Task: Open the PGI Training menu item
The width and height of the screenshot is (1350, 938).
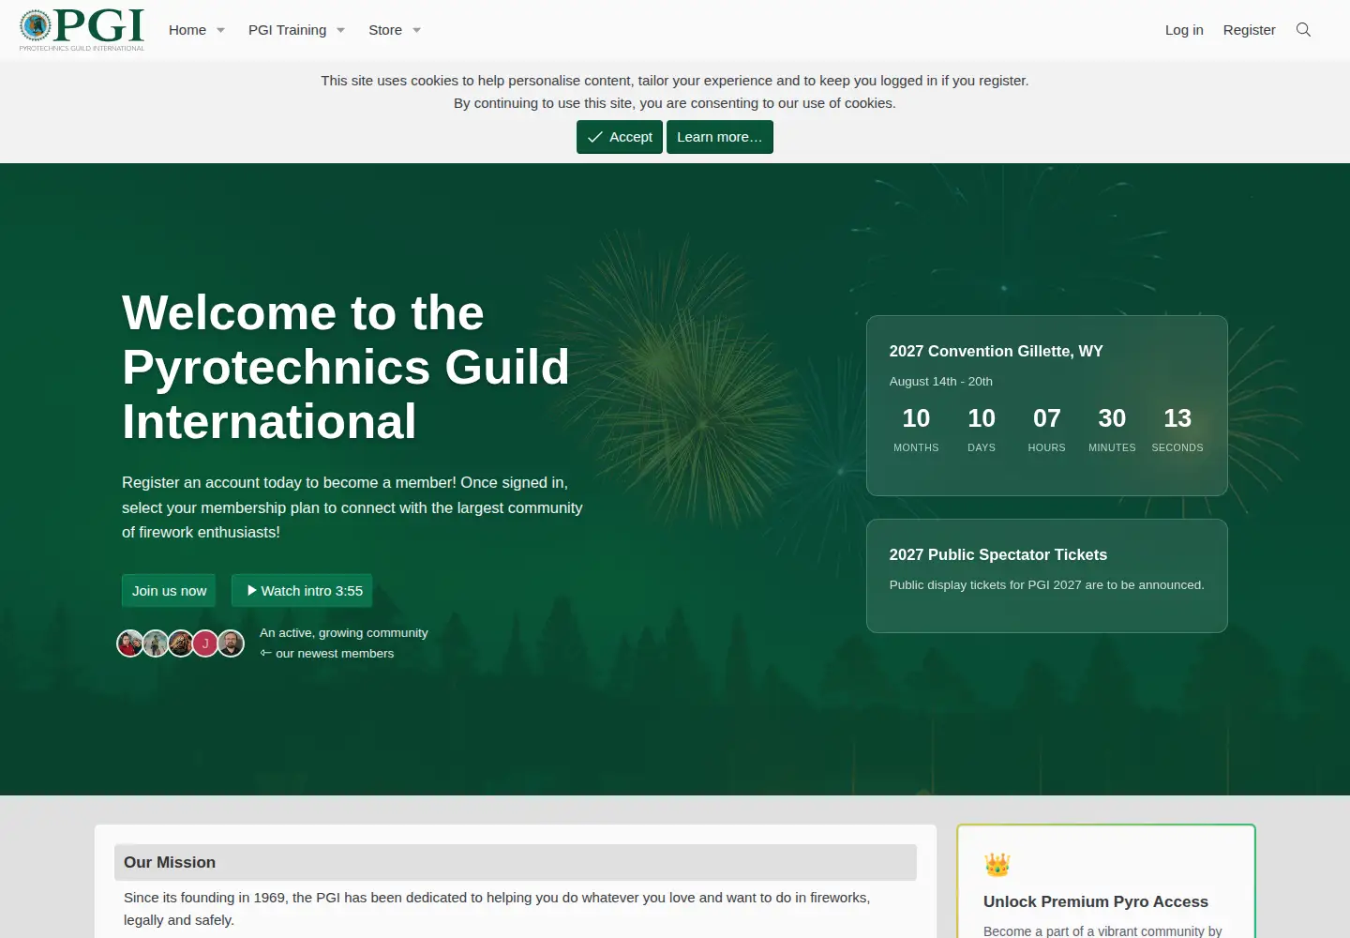Action: click(287, 30)
